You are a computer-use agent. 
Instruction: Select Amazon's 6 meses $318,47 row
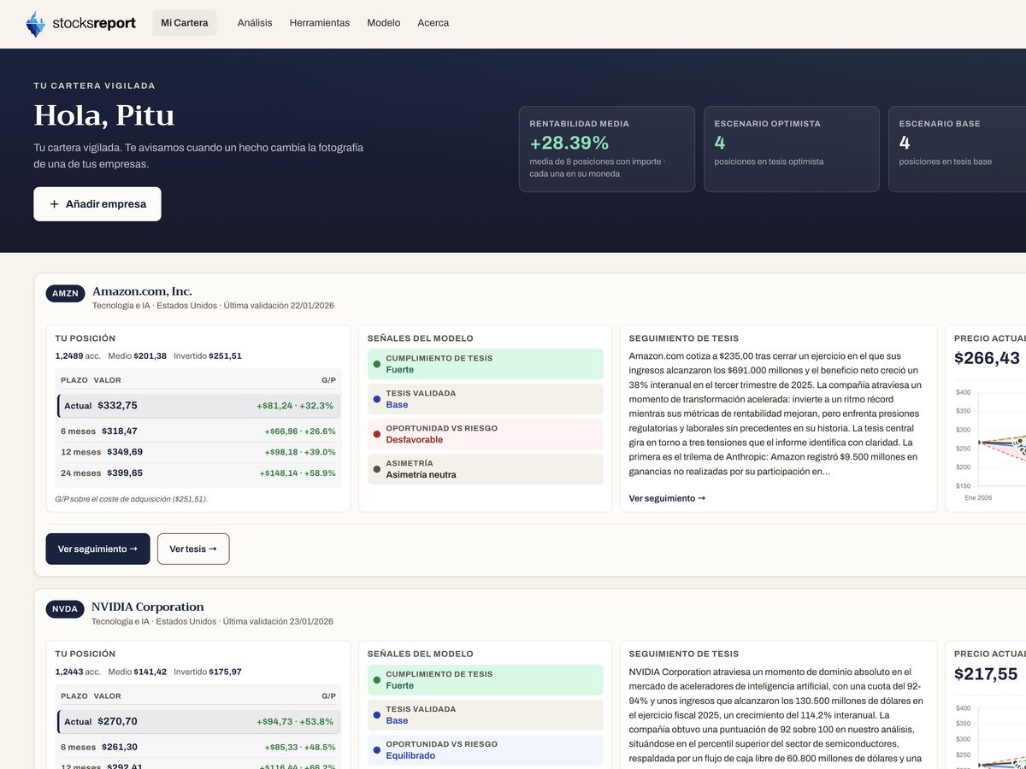tap(198, 431)
